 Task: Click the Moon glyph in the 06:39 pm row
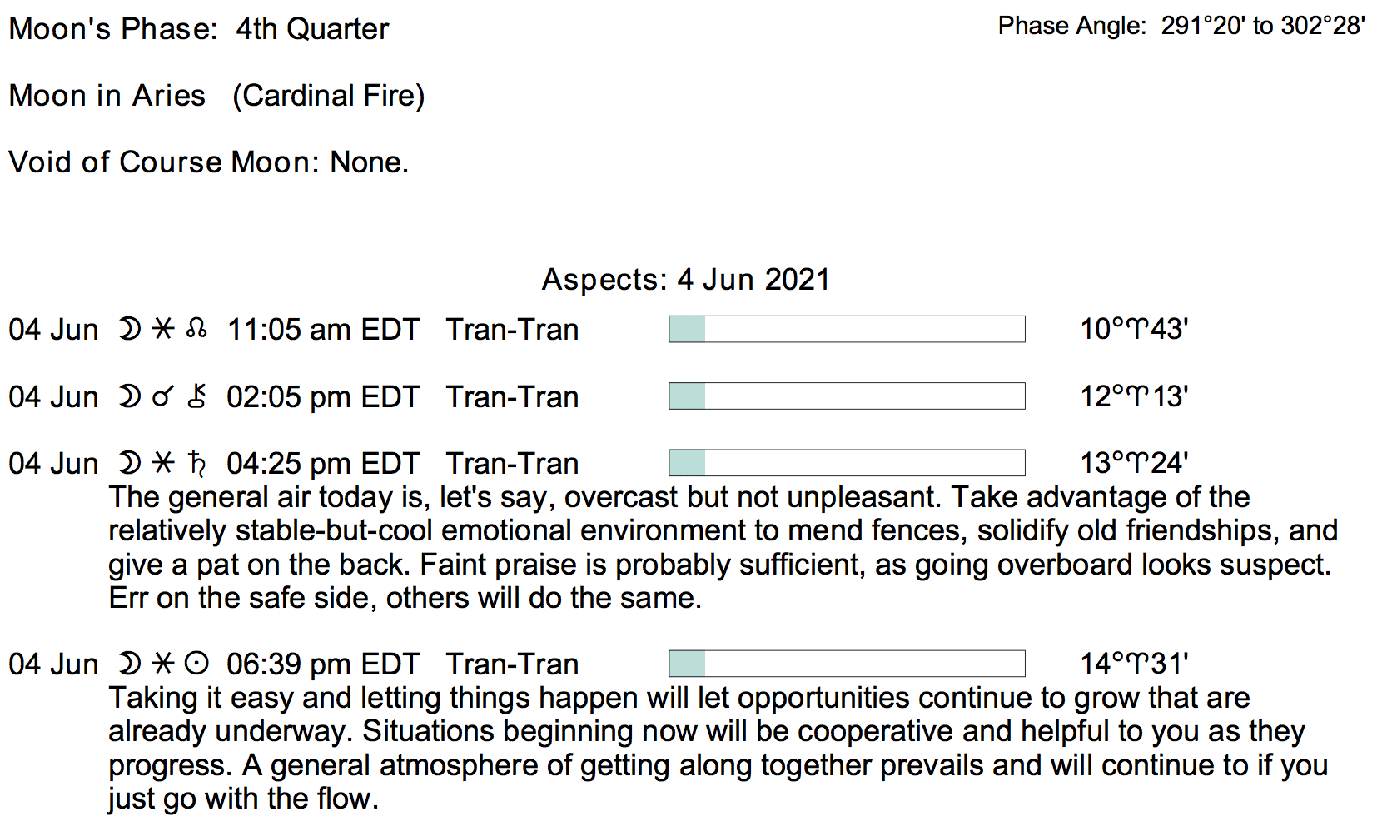pyautogui.click(x=129, y=664)
